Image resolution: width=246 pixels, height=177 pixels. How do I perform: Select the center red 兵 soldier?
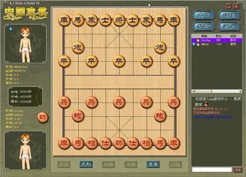(119, 102)
